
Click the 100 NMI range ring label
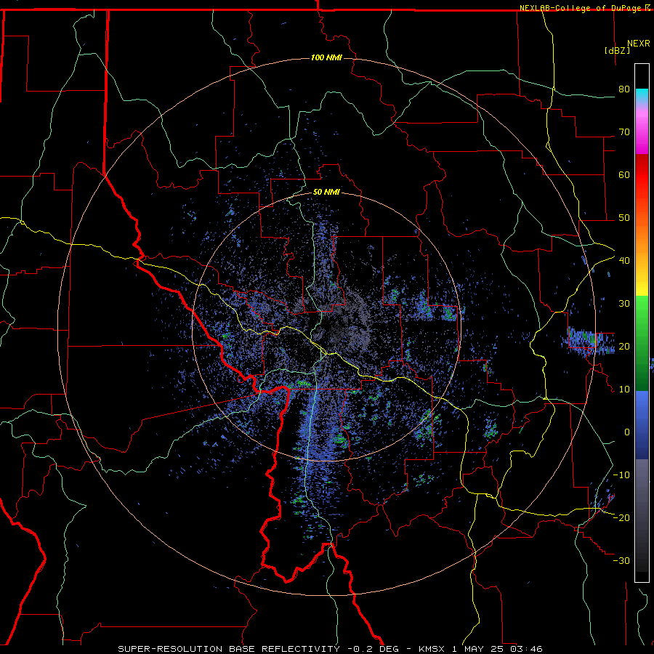point(326,57)
